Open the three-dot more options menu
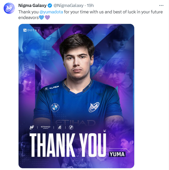Screen dimensions: 169x170 click(x=161, y=5)
